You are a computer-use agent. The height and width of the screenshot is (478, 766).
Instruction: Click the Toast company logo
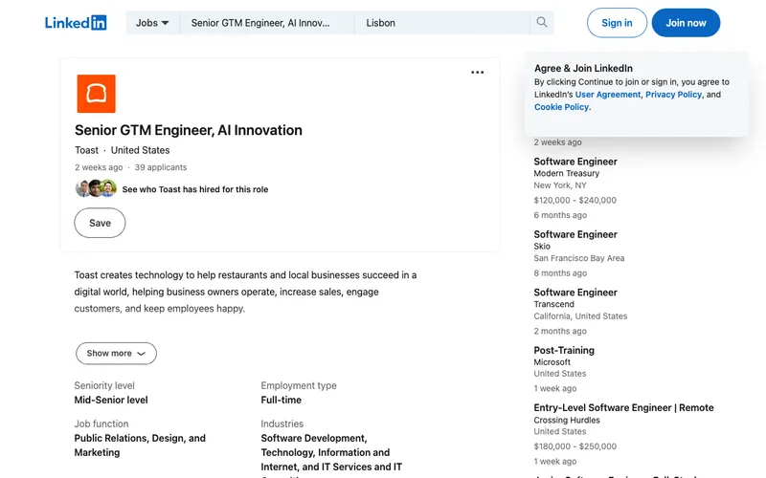click(97, 94)
